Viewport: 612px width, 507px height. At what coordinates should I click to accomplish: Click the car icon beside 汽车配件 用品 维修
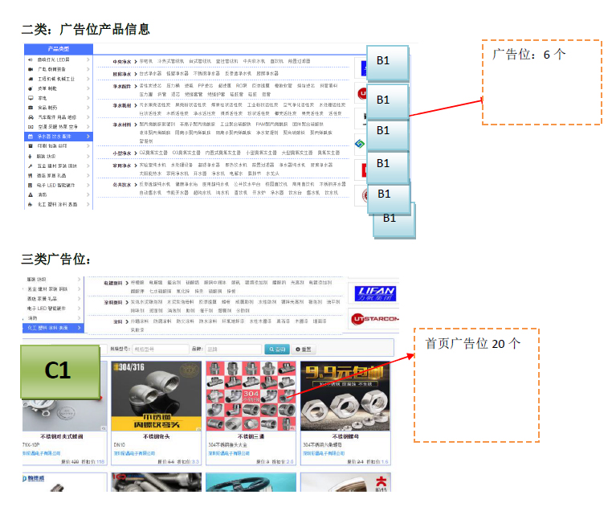(30, 117)
